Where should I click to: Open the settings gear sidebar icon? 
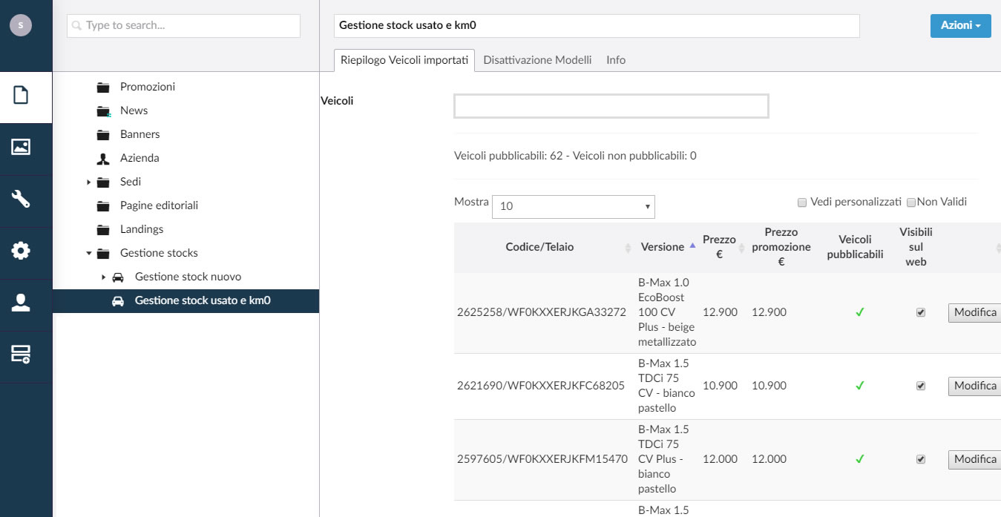pyautogui.click(x=21, y=251)
